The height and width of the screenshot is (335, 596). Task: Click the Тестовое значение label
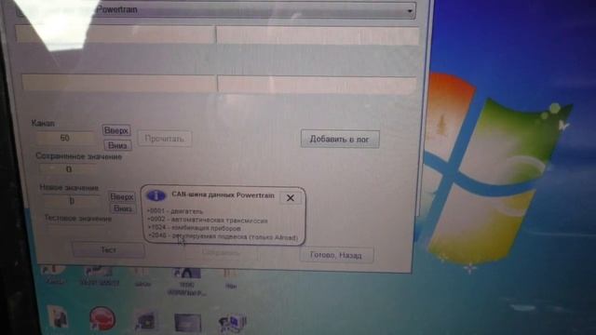78,218
